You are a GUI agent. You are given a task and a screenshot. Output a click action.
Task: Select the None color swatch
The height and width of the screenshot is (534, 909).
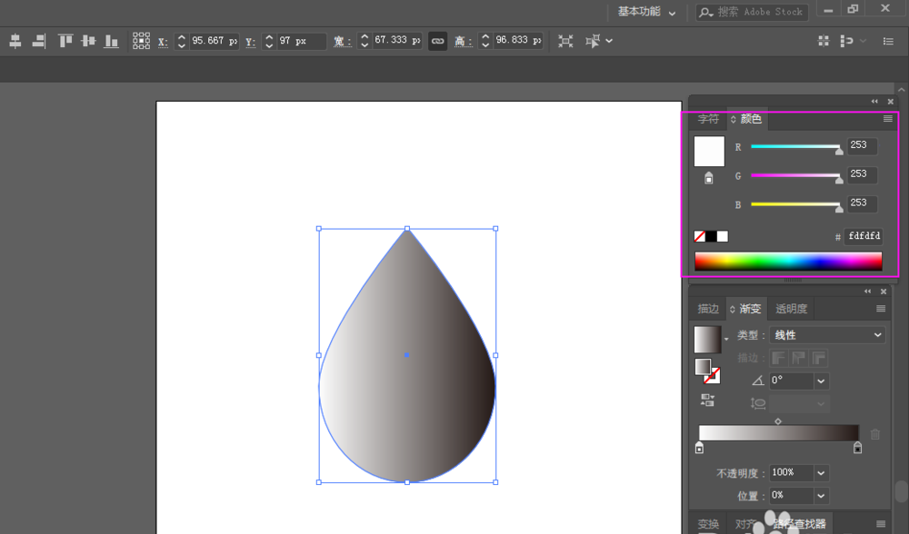click(699, 236)
